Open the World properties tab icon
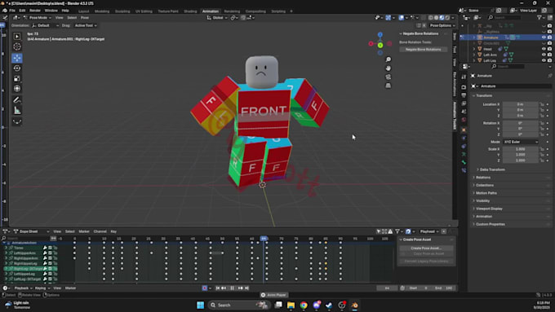Viewport: 555px width, 312px height. [464, 120]
